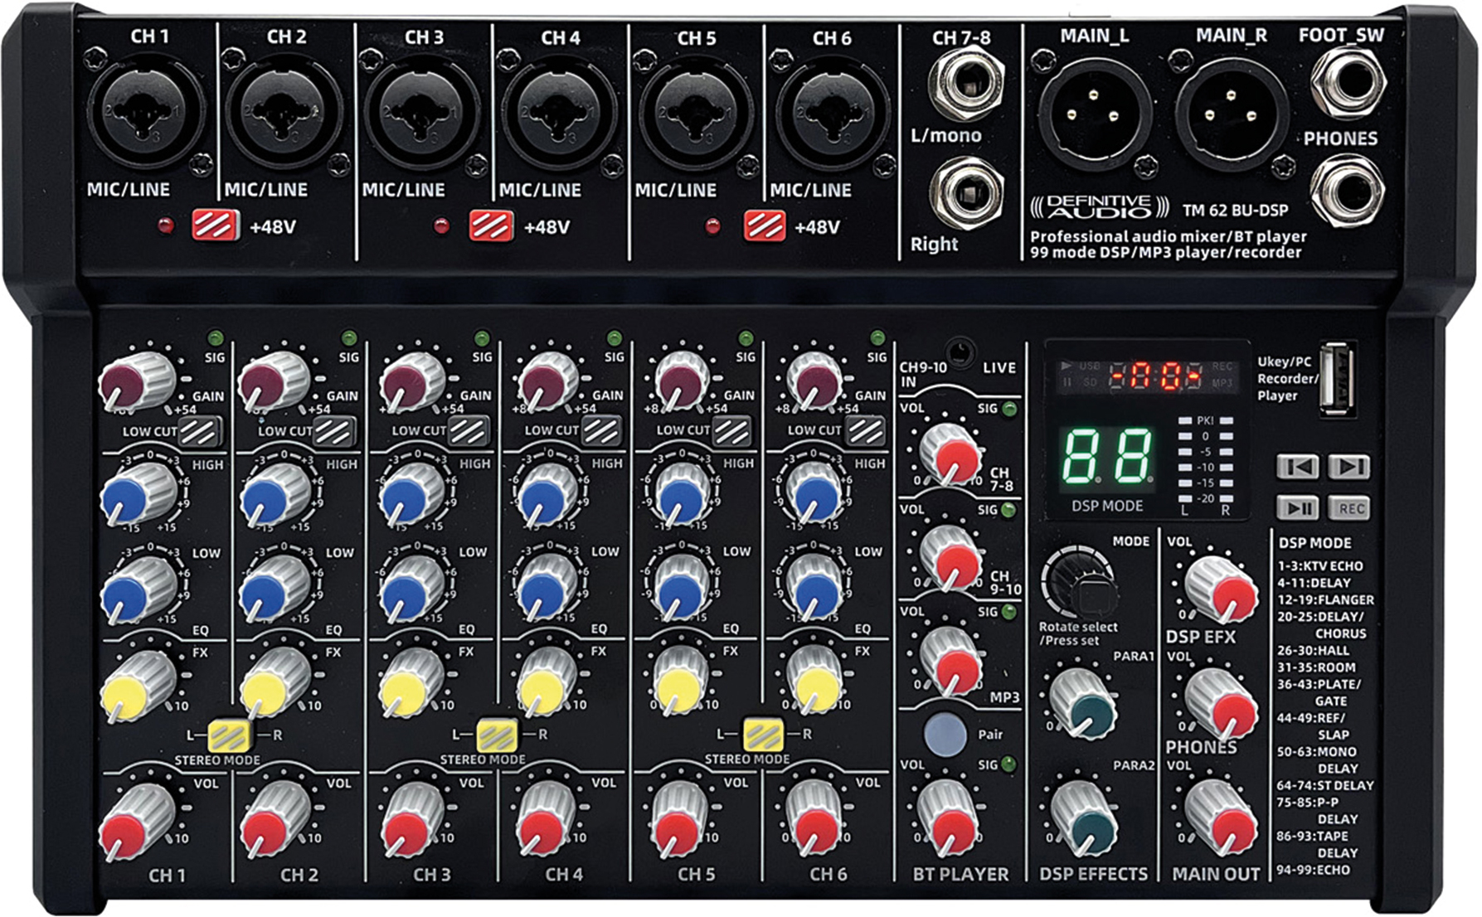The image size is (1482, 917).
Task: Toggle STEREO MODE switch between CH 3-4
Action: click(496, 735)
